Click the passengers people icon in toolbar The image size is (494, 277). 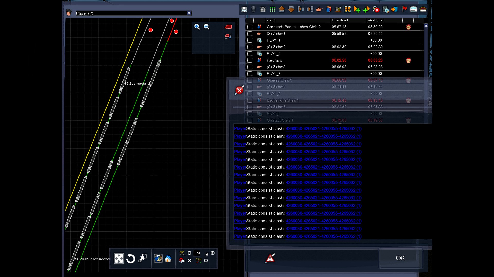329,9
